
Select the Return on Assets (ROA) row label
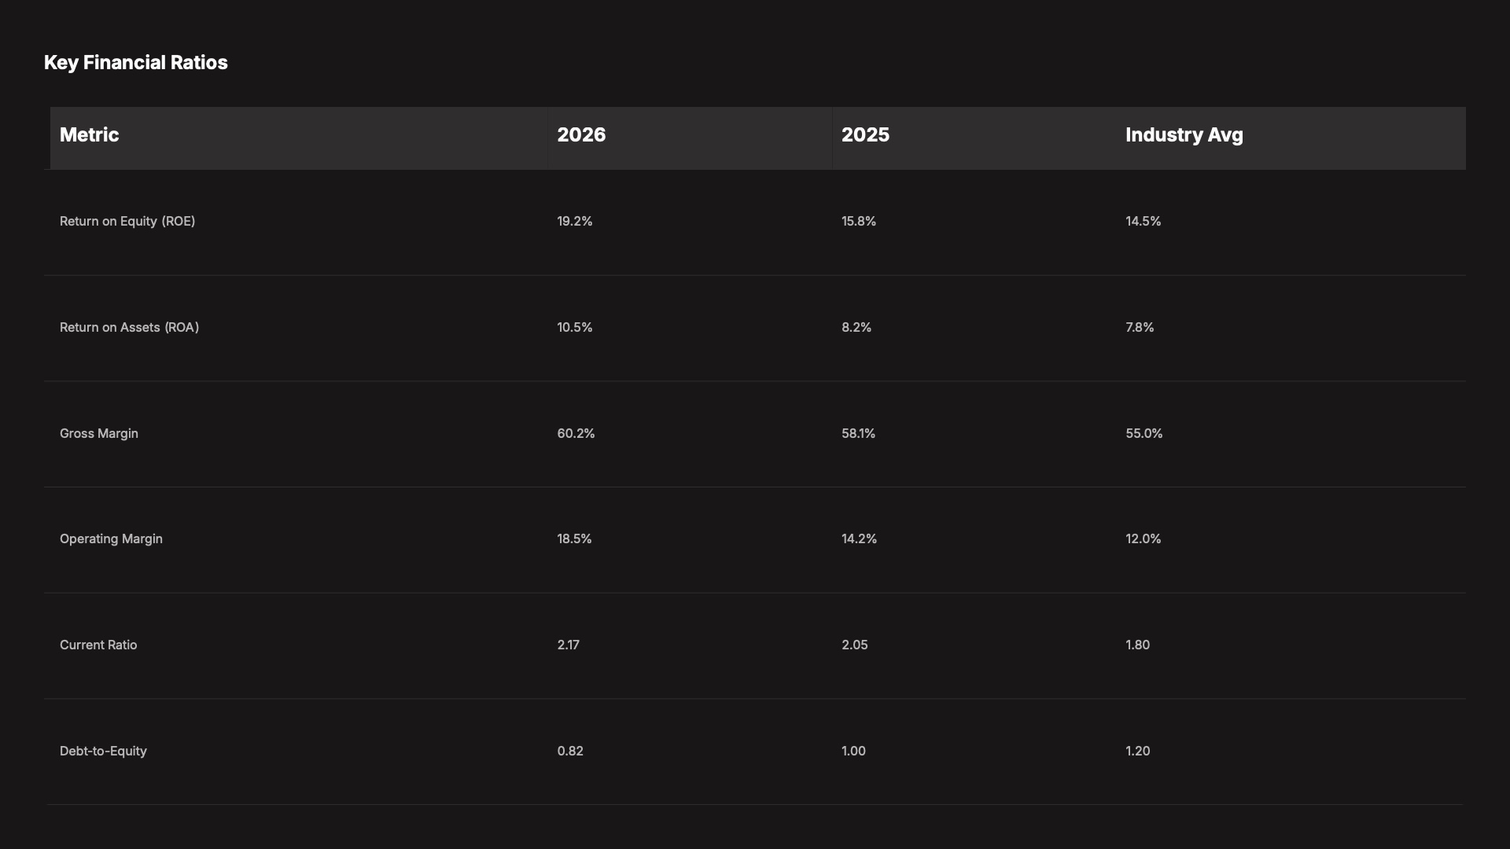pyautogui.click(x=129, y=328)
